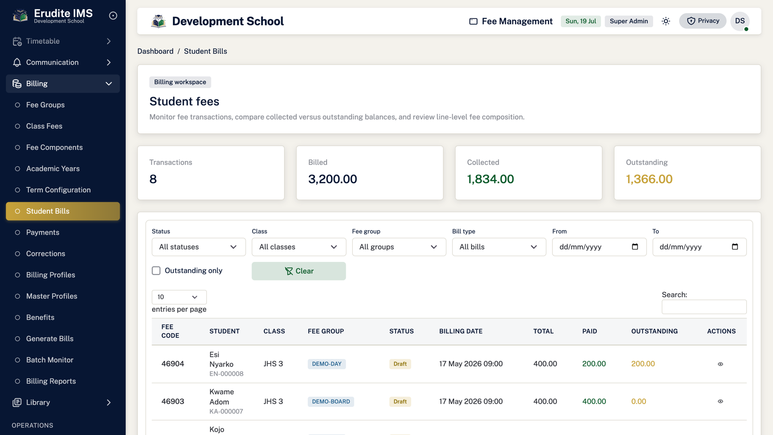Open Batch Monitor in sidebar
This screenshot has height=435, width=773.
coord(63,360)
